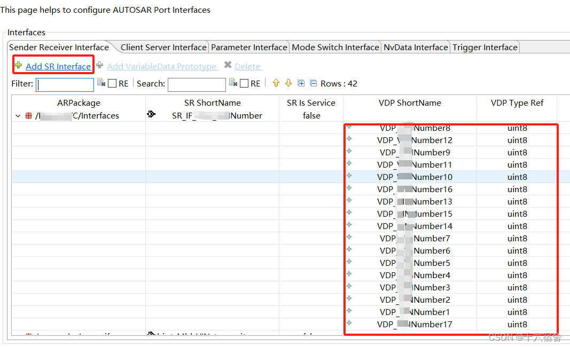Select the false cell under SR Is Service
Viewport: 570px width, 347px height.
point(311,115)
